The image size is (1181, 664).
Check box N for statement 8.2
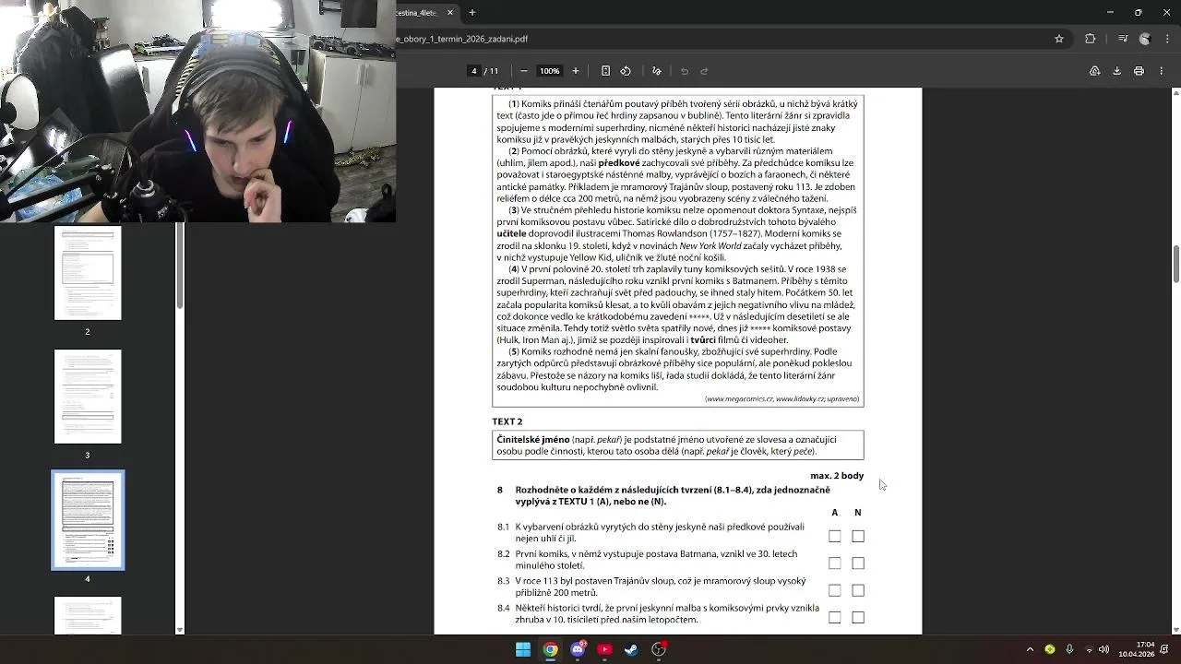click(x=858, y=563)
